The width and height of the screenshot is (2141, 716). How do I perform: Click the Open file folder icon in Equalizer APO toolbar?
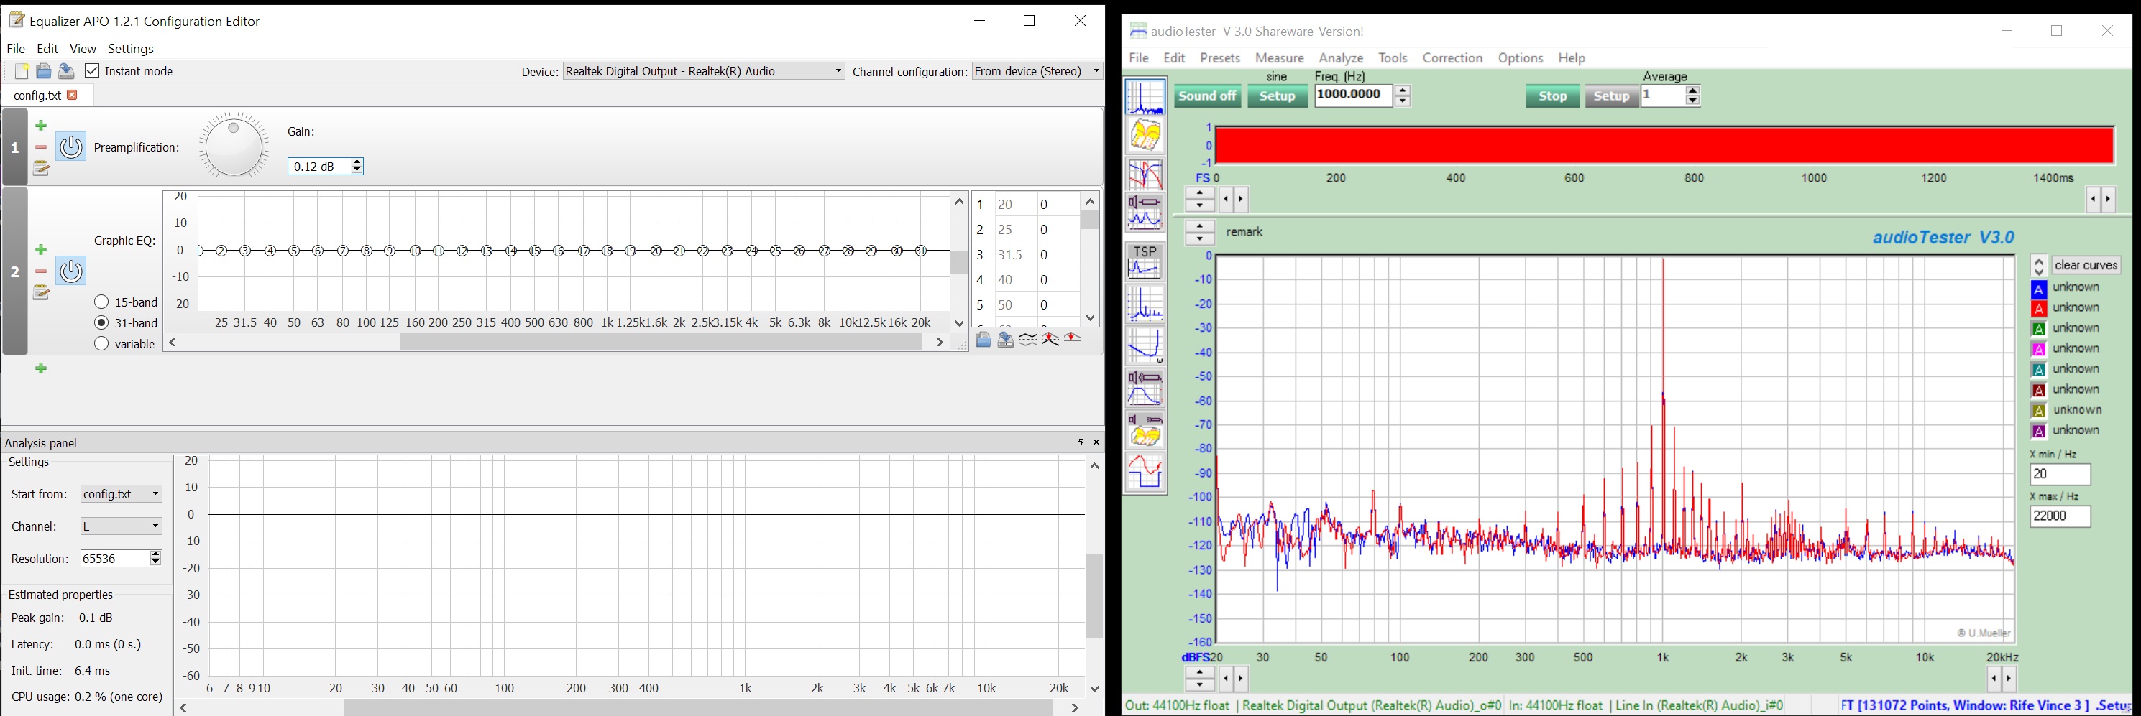pos(44,71)
